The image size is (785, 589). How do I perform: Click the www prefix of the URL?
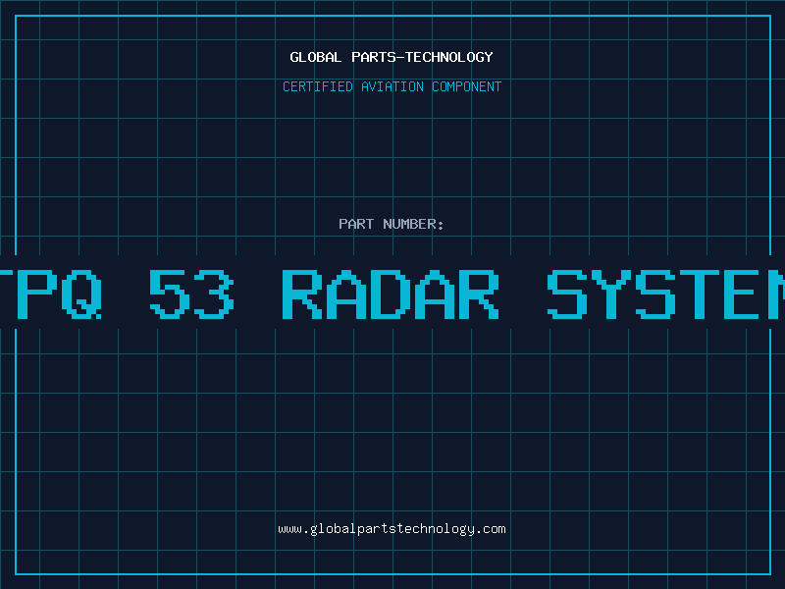[x=289, y=529]
